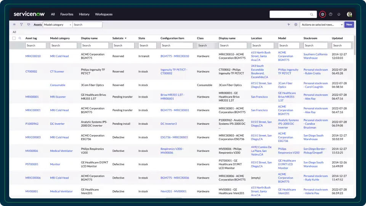Click the Asset tag column search field
Screen dimensions: 366x206
coord(36,45)
